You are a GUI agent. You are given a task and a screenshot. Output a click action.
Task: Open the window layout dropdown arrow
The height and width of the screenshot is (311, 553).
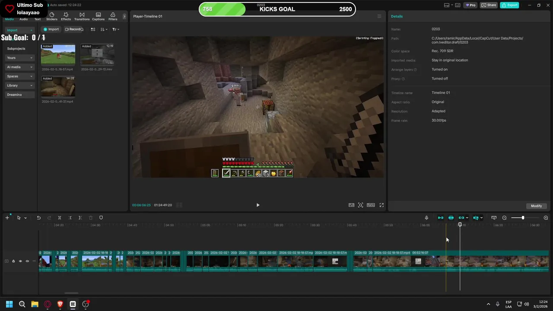[452, 5]
